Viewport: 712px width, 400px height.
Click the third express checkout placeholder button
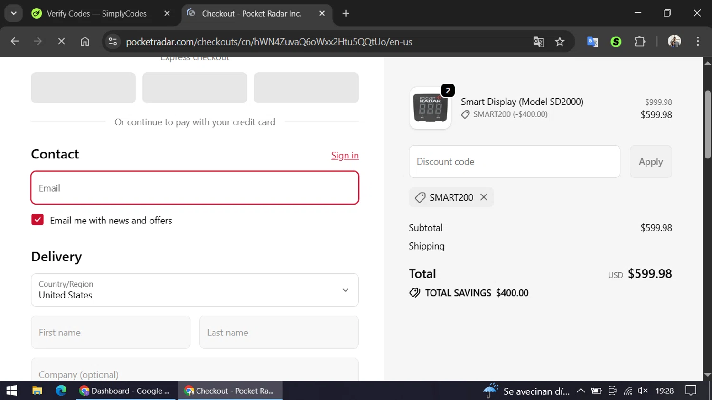coord(306,88)
